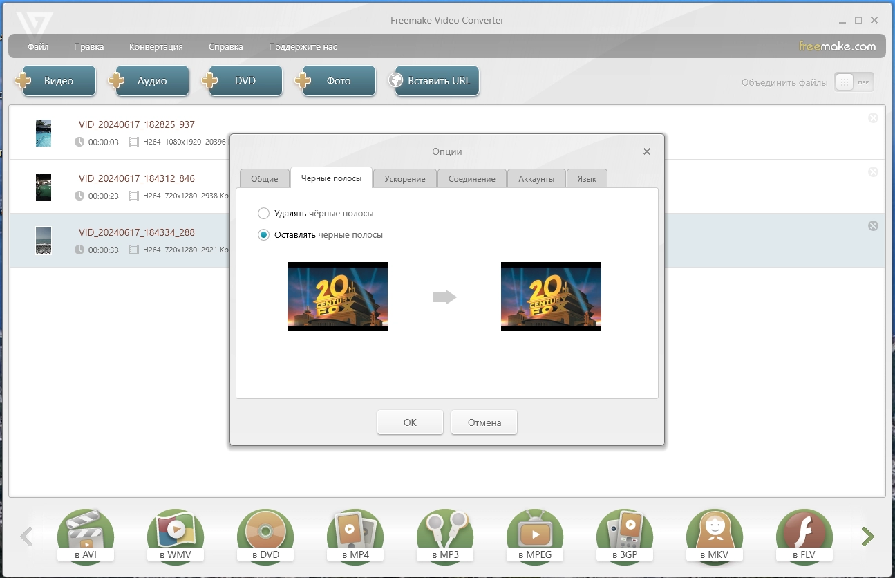The width and height of the screenshot is (895, 578).
Task: Open the Конвертация menu
Action: coord(156,47)
